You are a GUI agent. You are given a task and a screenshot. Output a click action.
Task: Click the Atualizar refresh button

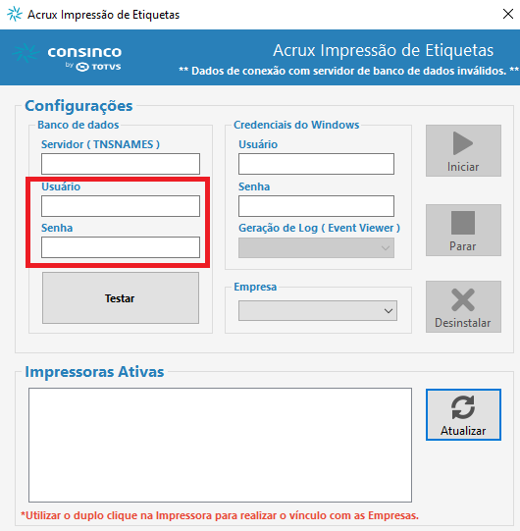point(463,414)
